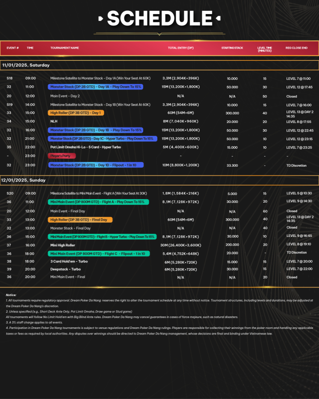Click LEVEL 8 @ 17:55 reg close

pyautogui.click(x=299, y=122)
